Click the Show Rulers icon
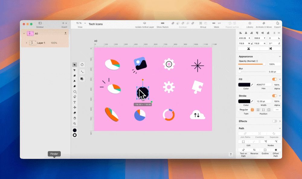This screenshot has width=302, height=179. [162, 23]
